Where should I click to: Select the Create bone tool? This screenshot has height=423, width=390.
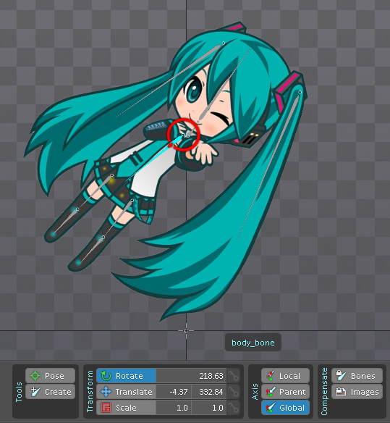(50, 392)
